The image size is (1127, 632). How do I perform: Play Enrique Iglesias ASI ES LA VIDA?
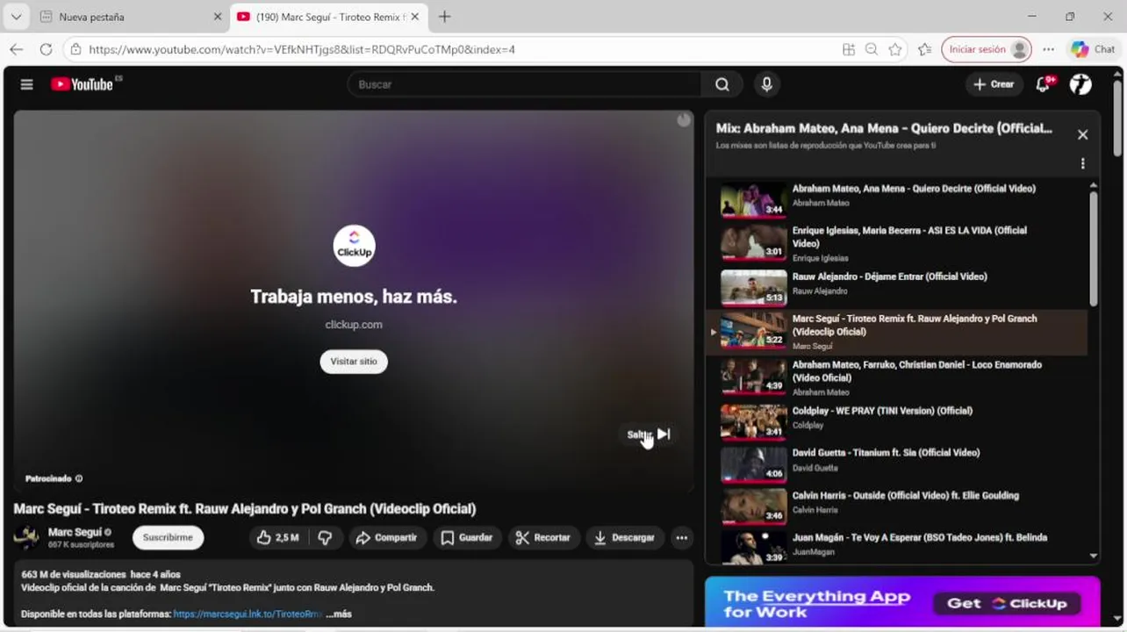point(896,242)
